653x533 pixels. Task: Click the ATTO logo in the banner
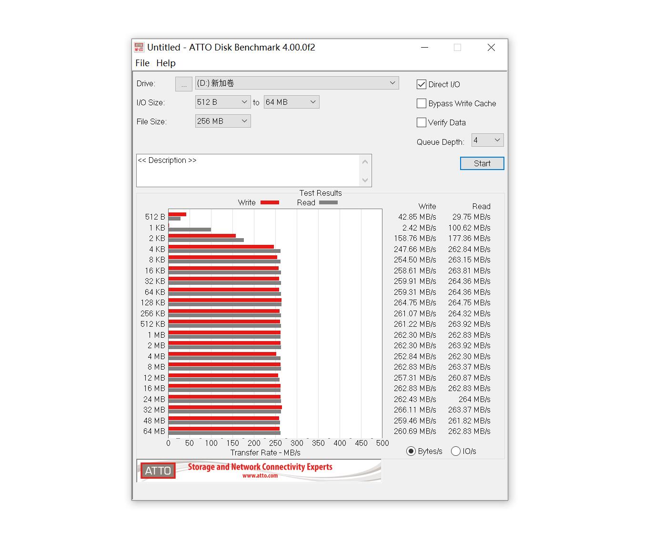(158, 471)
